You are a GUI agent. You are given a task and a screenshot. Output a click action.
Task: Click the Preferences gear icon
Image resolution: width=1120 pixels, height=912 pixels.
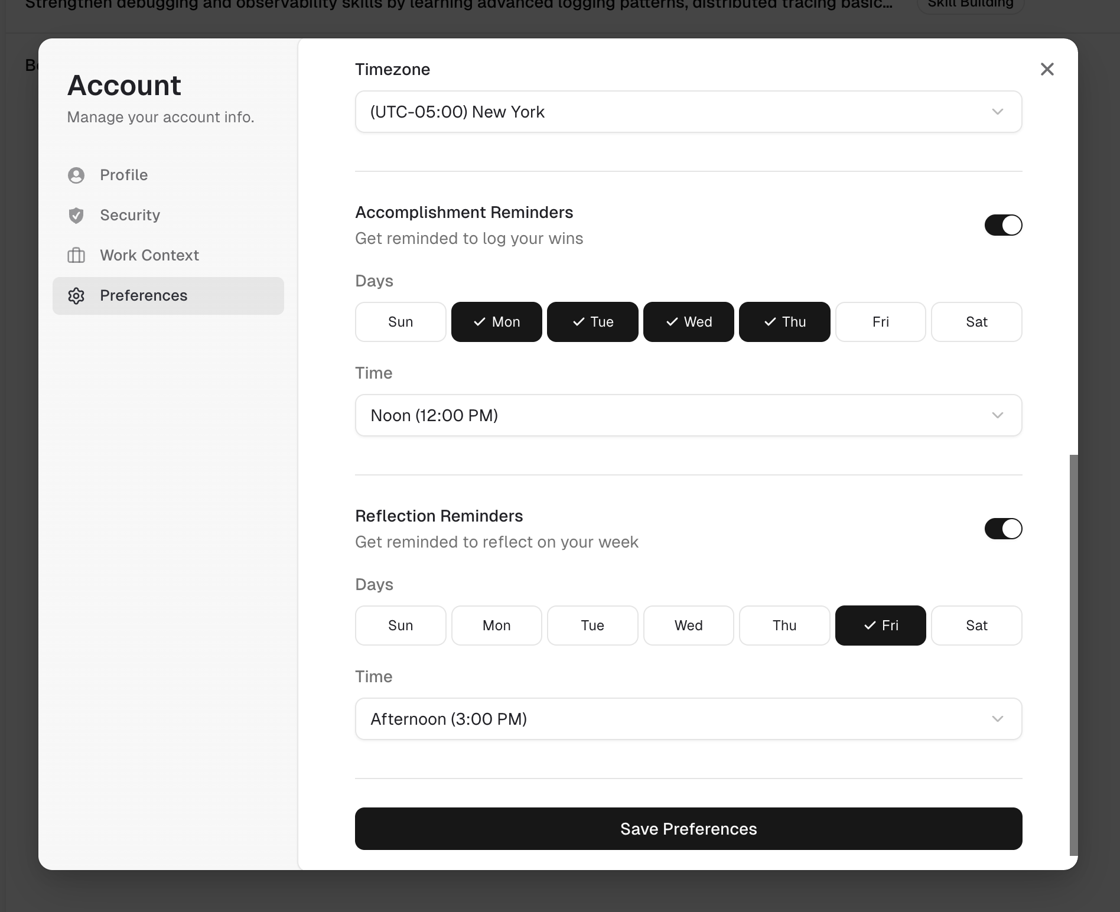pos(76,296)
